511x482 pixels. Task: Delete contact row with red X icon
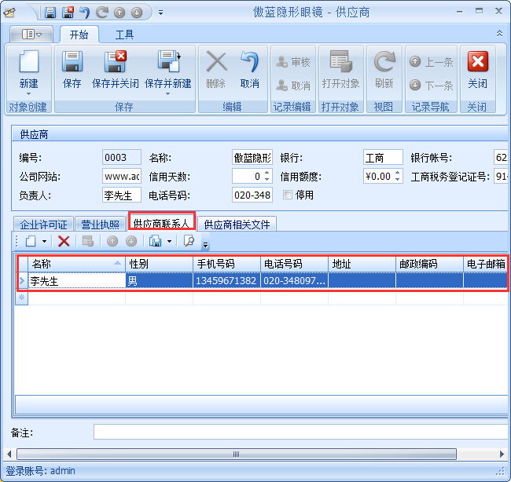tap(64, 242)
